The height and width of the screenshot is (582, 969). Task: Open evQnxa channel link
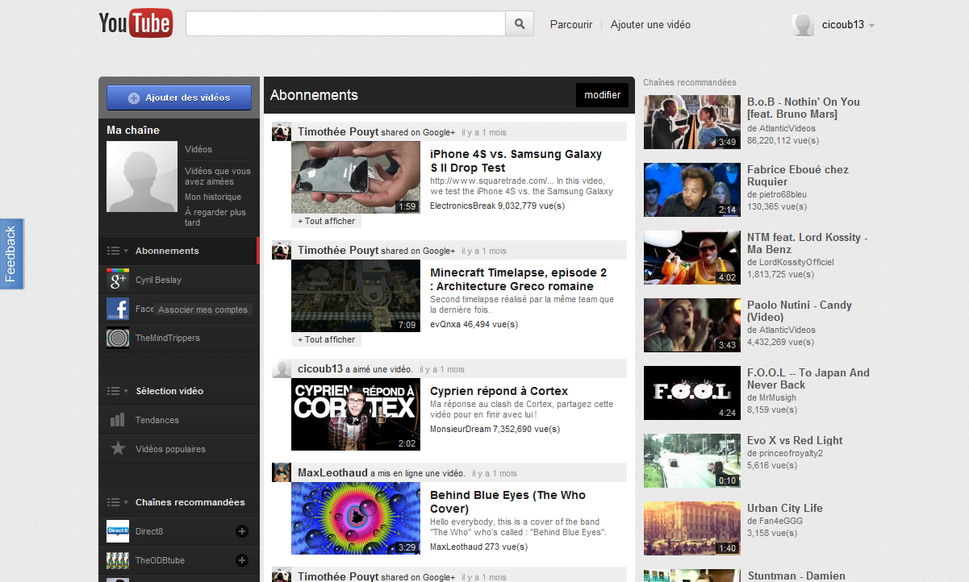pyautogui.click(x=445, y=324)
